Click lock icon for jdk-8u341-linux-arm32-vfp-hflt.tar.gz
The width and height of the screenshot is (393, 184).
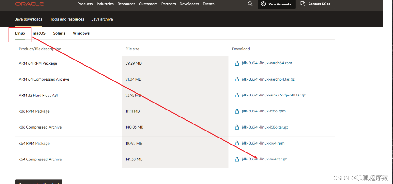pos(237,95)
